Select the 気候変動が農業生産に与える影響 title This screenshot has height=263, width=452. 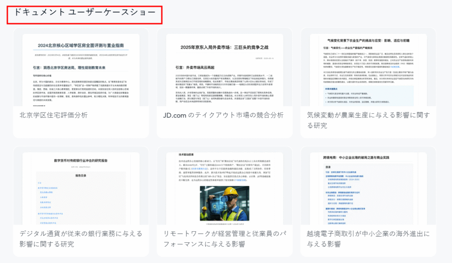point(368,120)
